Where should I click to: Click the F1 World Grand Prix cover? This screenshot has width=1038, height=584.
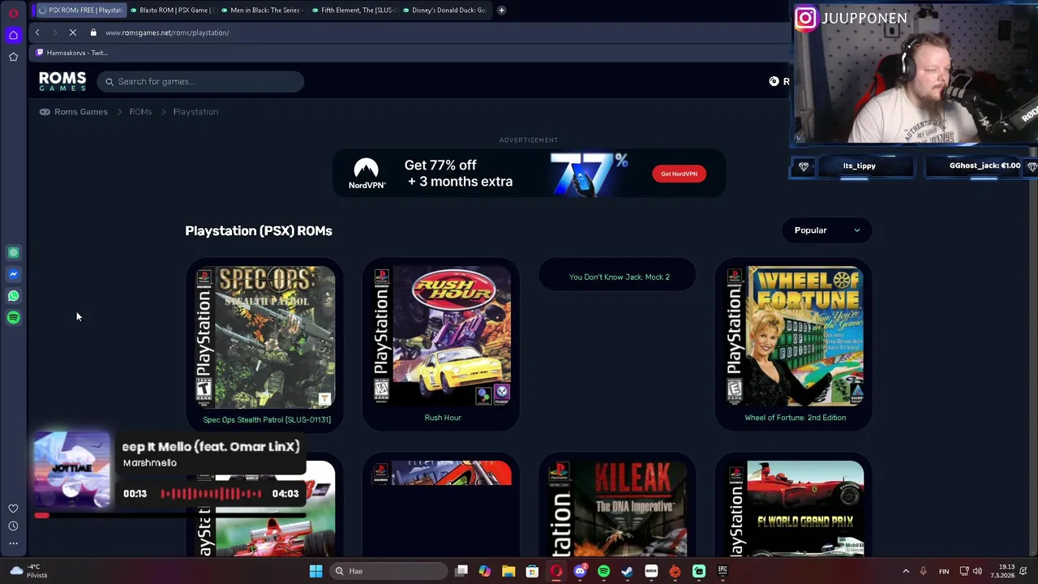point(795,509)
